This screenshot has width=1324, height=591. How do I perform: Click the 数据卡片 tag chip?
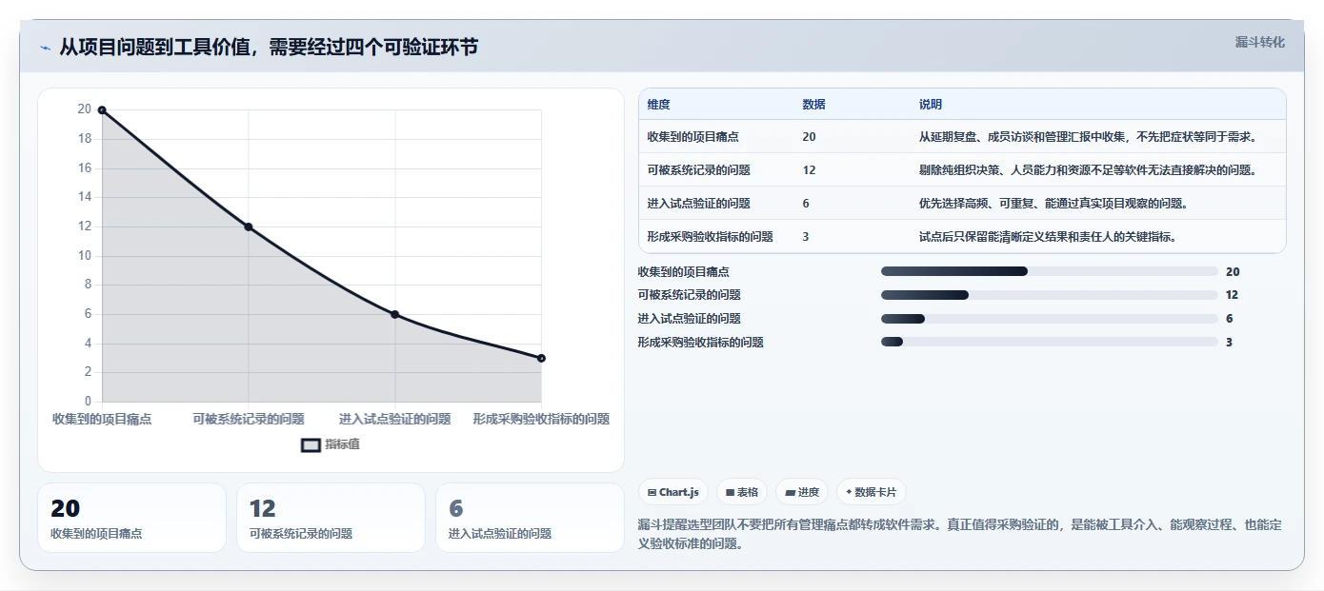872,492
